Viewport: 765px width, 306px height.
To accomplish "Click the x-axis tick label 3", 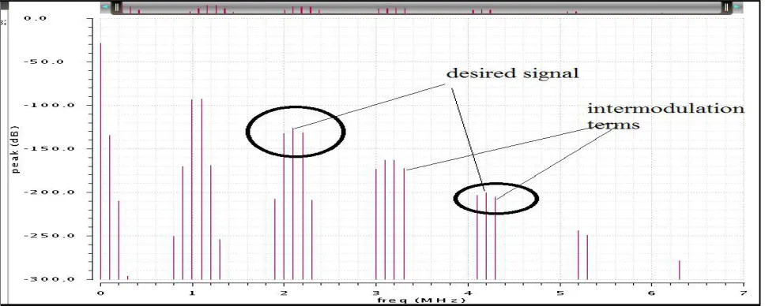I will coord(375,293).
